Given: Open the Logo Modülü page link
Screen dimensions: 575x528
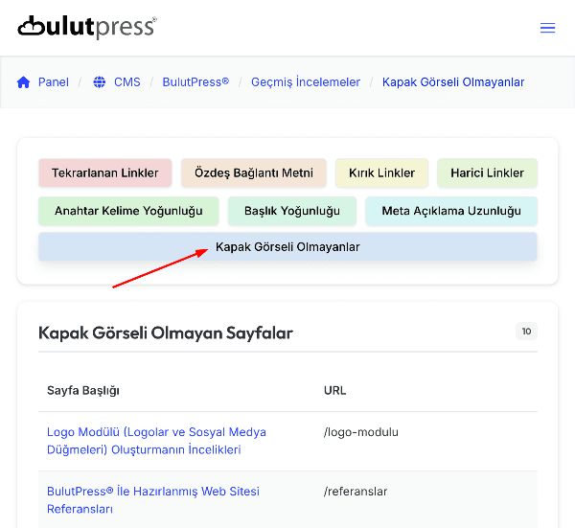Looking at the screenshot, I should click(x=156, y=441).
